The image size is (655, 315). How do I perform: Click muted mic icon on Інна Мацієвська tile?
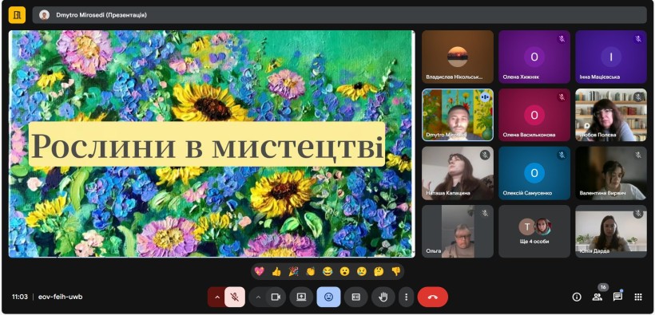click(x=638, y=39)
